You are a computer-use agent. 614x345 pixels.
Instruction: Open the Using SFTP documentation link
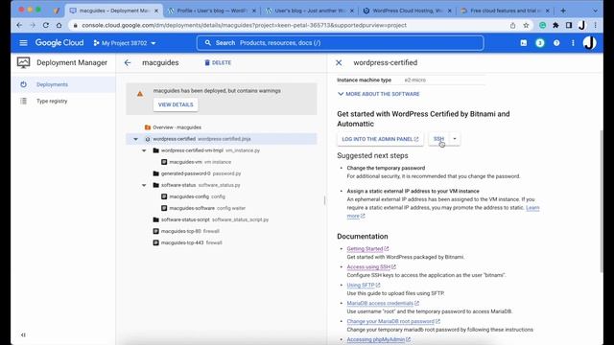click(364, 285)
